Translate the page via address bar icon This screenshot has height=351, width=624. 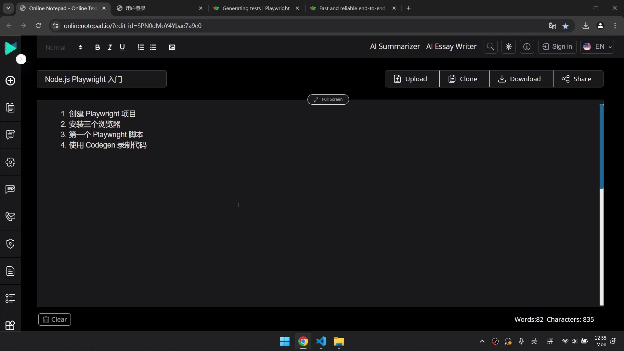point(552,26)
